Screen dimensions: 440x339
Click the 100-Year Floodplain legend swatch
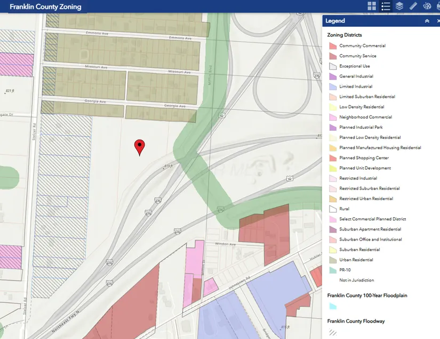coord(333,307)
